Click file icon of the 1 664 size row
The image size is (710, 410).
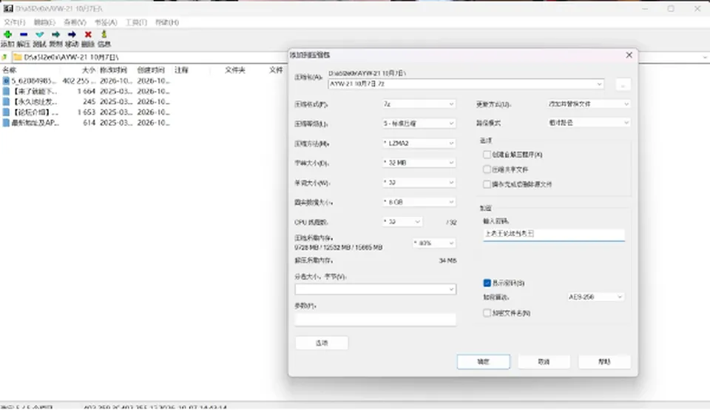[6, 91]
